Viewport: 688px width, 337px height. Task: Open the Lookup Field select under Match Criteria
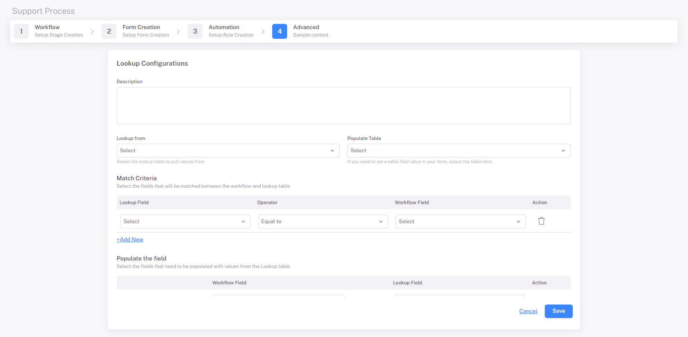pos(185,221)
